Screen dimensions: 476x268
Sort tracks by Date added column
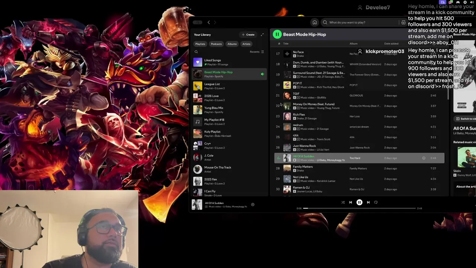point(391,44)
